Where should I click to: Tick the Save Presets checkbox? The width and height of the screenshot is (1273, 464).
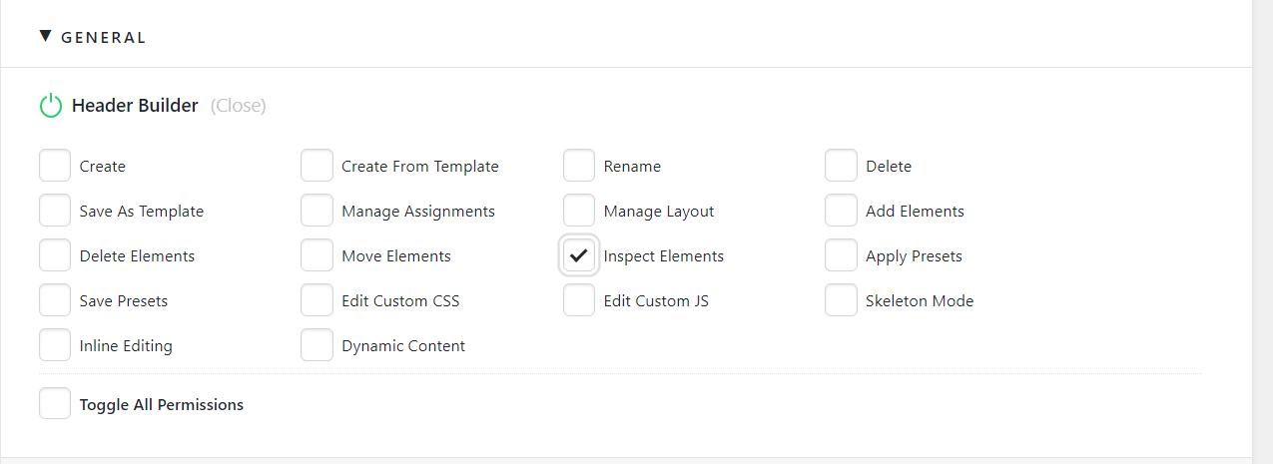point(55,300)
